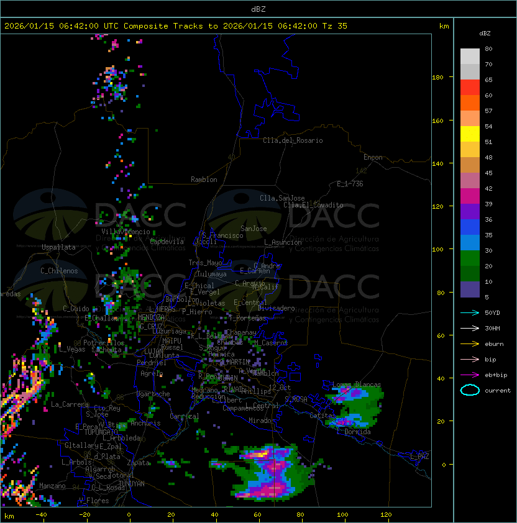Click the L_Asuncion place label
517x523 pixels.
pyautogui.click(x=283, y=242)
